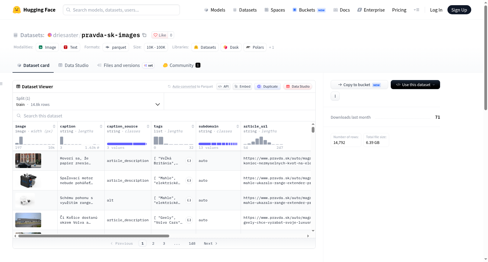Click the Copy to bucket button

click(x=359, y=85)
